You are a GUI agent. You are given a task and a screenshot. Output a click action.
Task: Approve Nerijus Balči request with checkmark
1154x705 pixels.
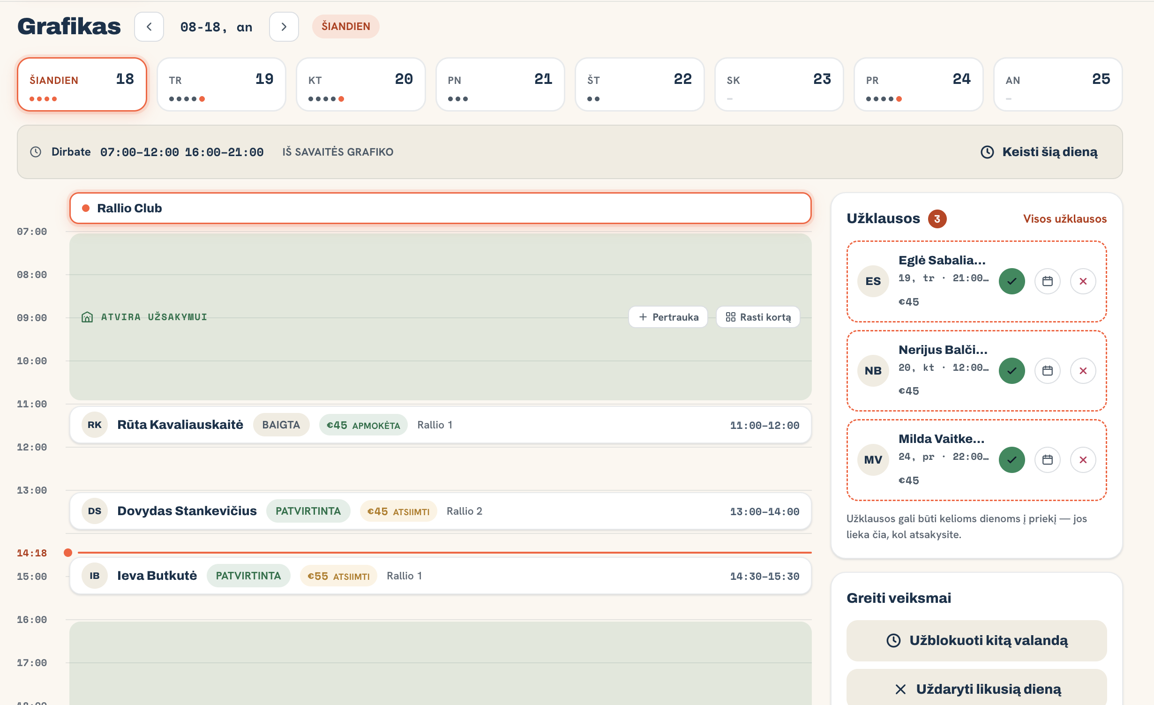tap(1012, 371)
